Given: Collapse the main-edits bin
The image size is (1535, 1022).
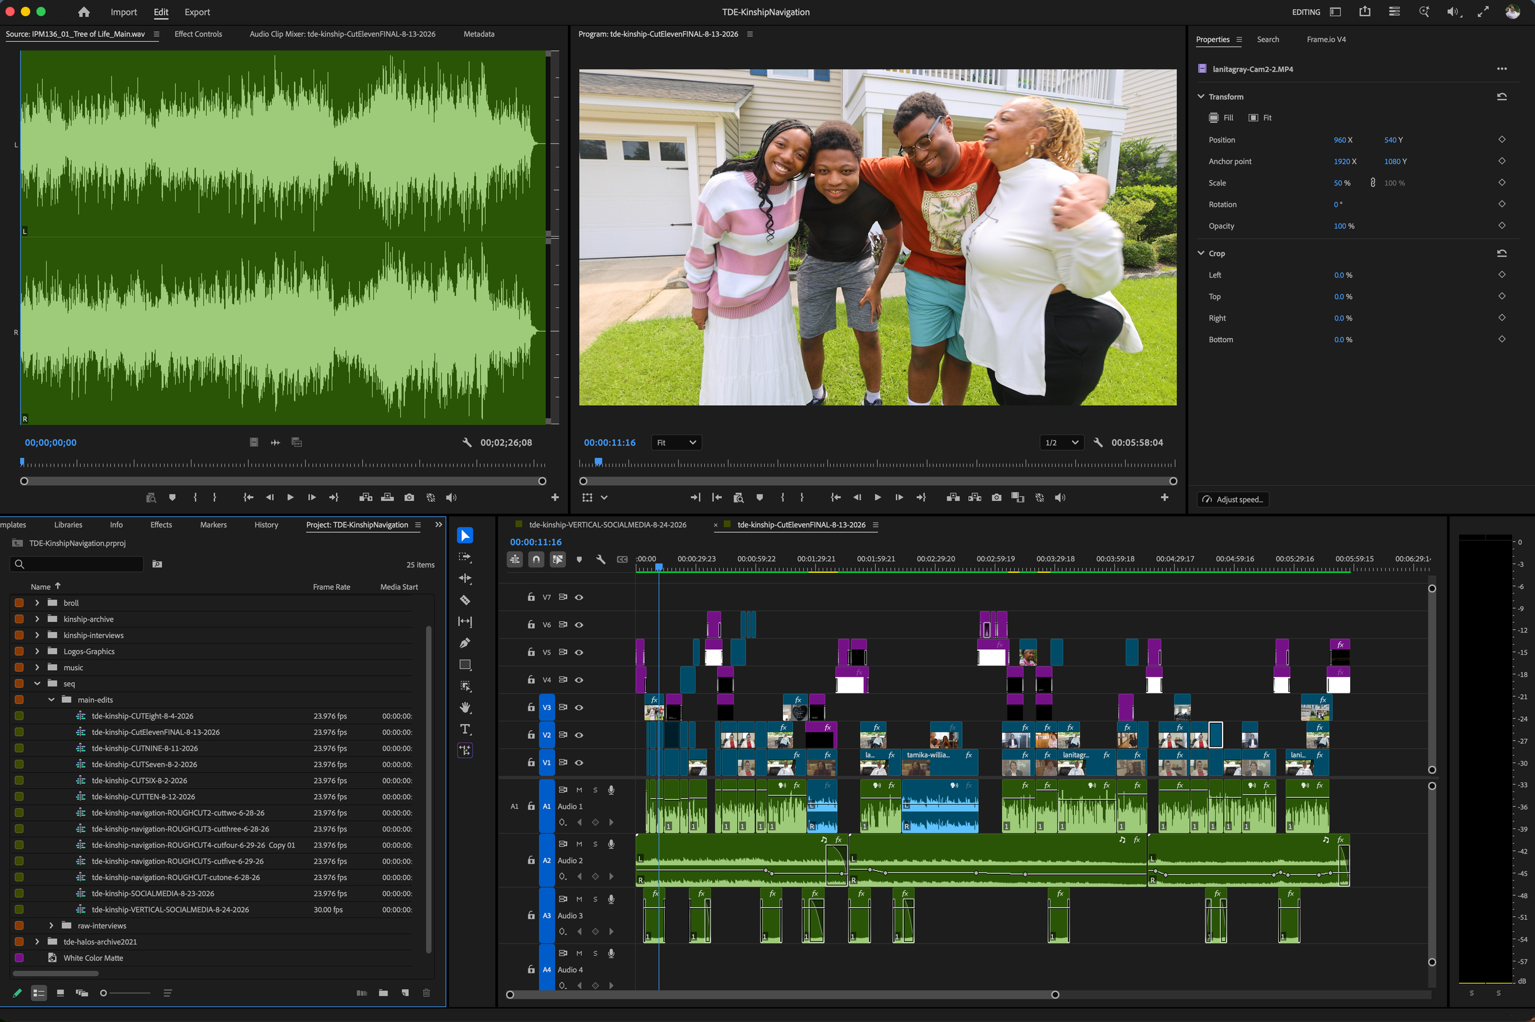Looking at the screenshot, I should (x=52, y=700).
